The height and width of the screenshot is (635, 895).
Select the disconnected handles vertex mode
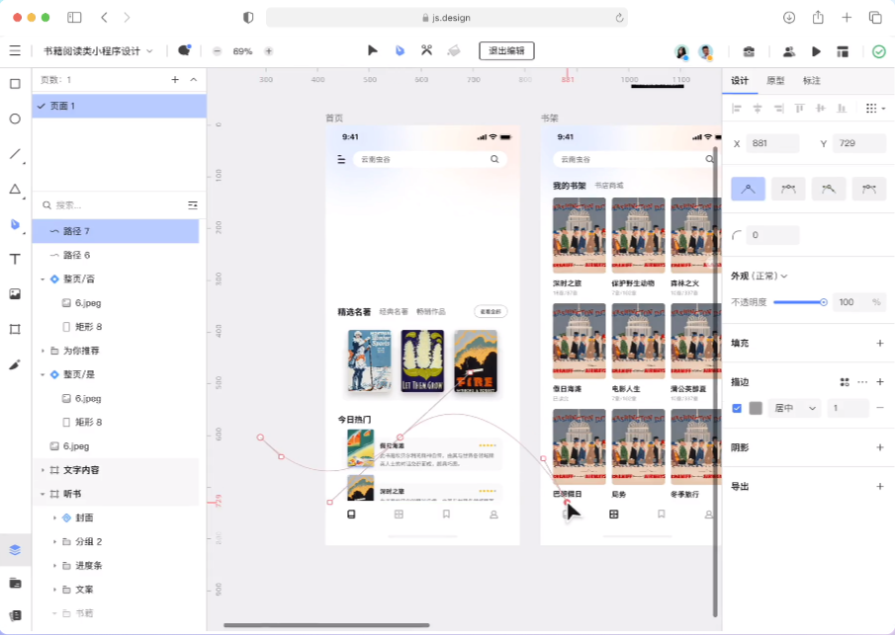pyautogui.click(x=829, y=189)
